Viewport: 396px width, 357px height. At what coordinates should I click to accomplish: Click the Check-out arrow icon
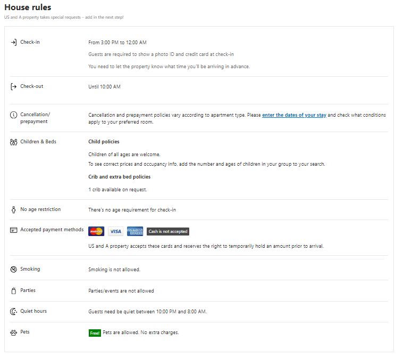[14, 86]
